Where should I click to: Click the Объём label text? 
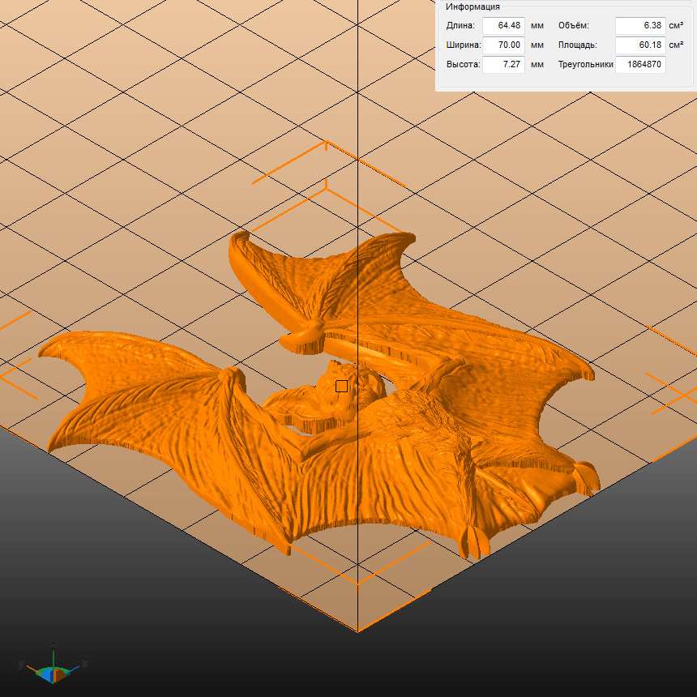[x=573, y=26]
